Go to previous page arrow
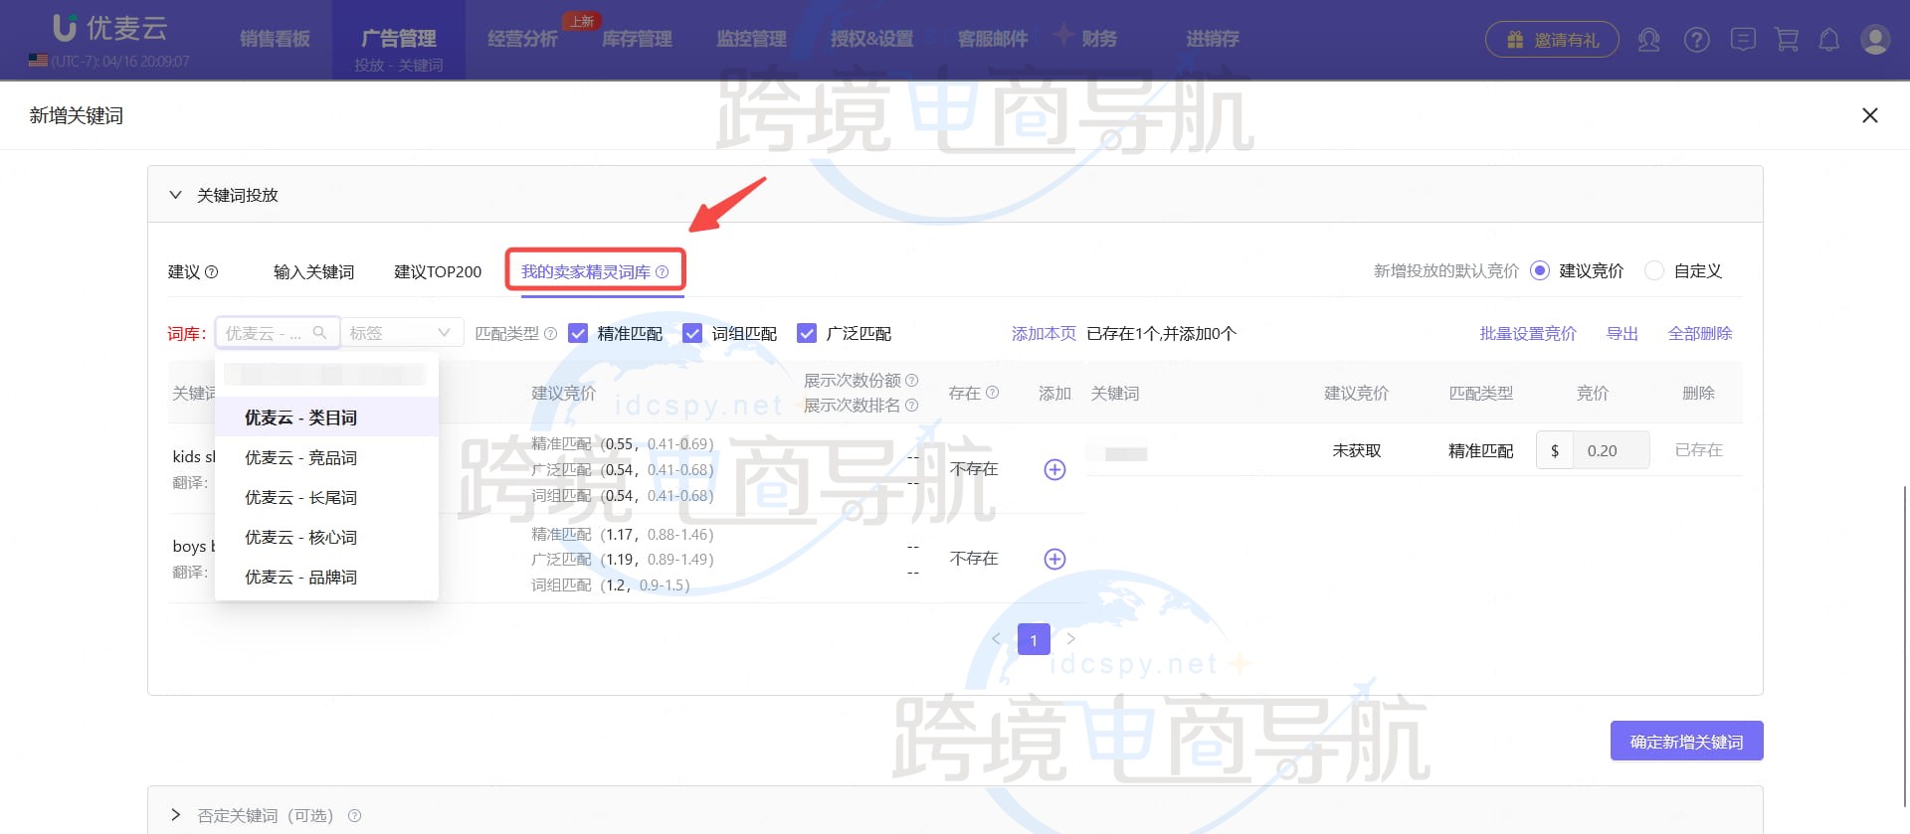Viewport: 1910px width, 834px height. [996, 639]
